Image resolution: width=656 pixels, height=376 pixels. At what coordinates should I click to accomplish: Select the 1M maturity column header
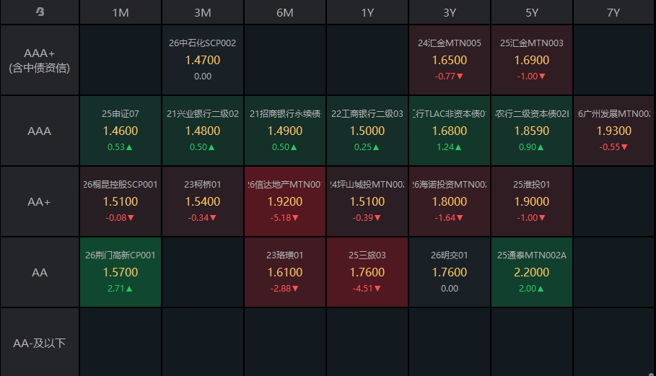(x=121, y=12)
